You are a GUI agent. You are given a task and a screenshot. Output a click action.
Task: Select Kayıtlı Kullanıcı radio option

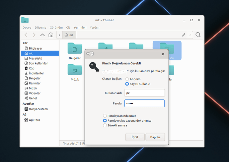127,84
